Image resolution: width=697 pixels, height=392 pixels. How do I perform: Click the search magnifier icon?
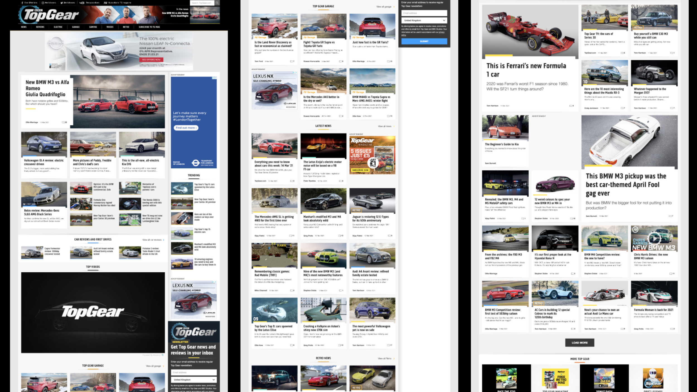tap(217, 3)
